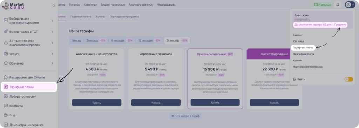Viewport: 359px width, 128px height.
Task: Expand the Услуги menu chevron
Action: pyautogui.click(x=53, y=54)
